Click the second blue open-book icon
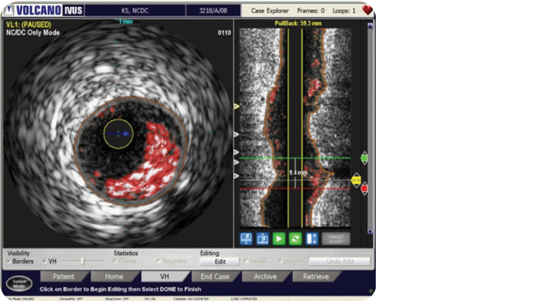537x302 pixels. coord(262,238)
